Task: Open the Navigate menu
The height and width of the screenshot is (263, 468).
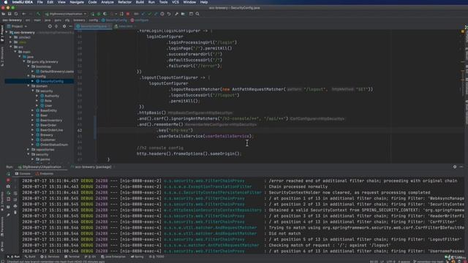Action: [77, 2]
